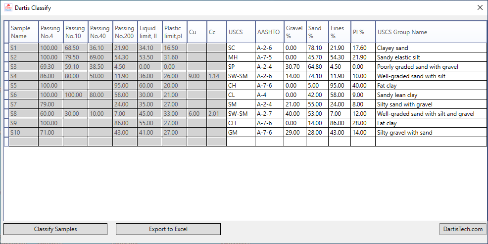Click the S10 Fines % value 43.00
Image resolution: width=488 pixels, height=244 pixels.
340,132
